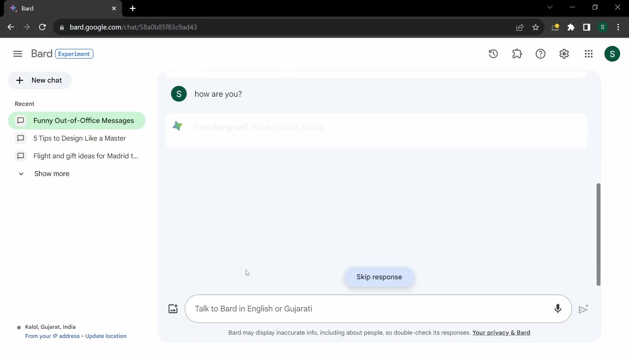629x354 pixels.
Task: Open chat history panel
Action: coord(493,54)
